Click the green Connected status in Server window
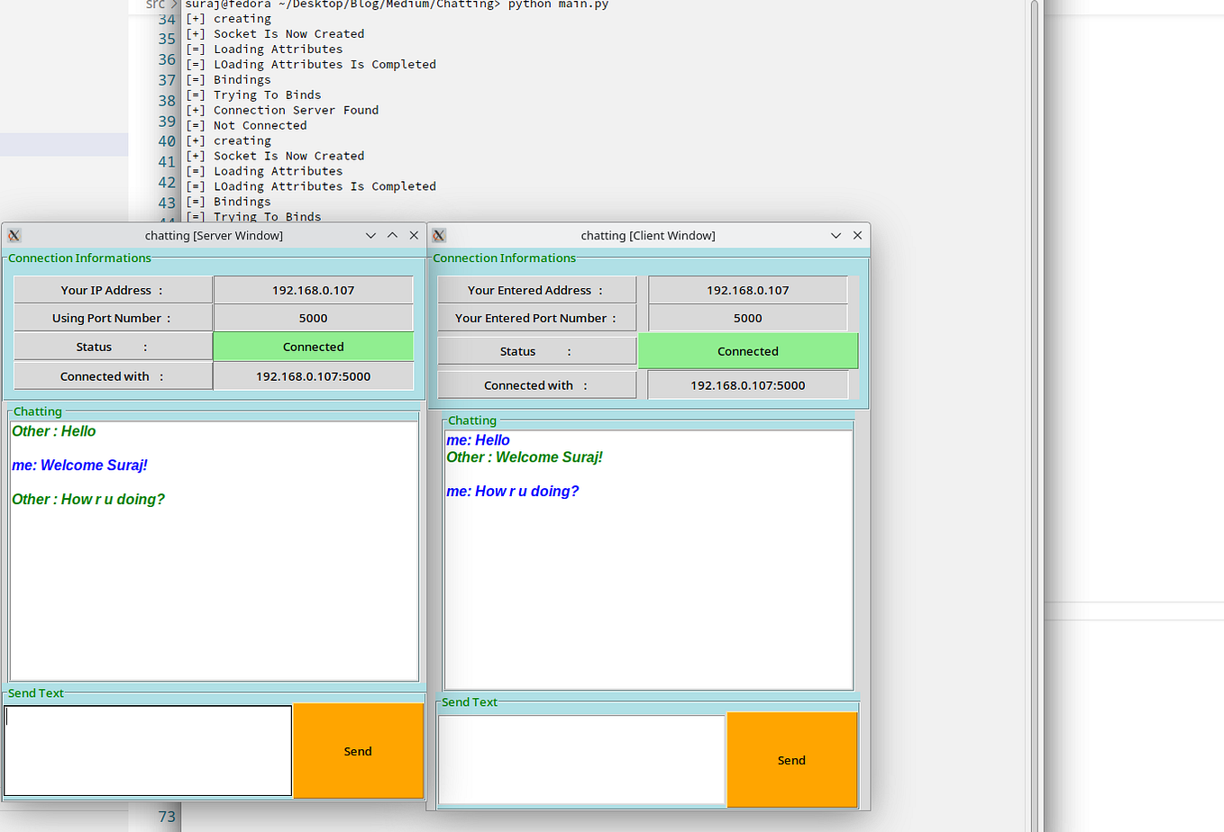Viewport: 1224px width, 832px height. pyautogui.click(x=313, y=346)
